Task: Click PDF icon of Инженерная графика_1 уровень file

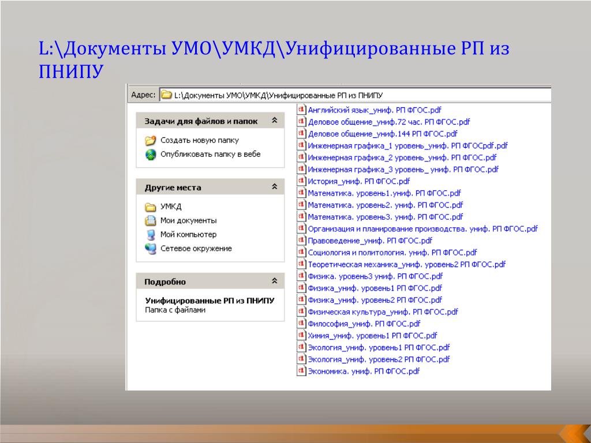Action: tap(301, 145)
